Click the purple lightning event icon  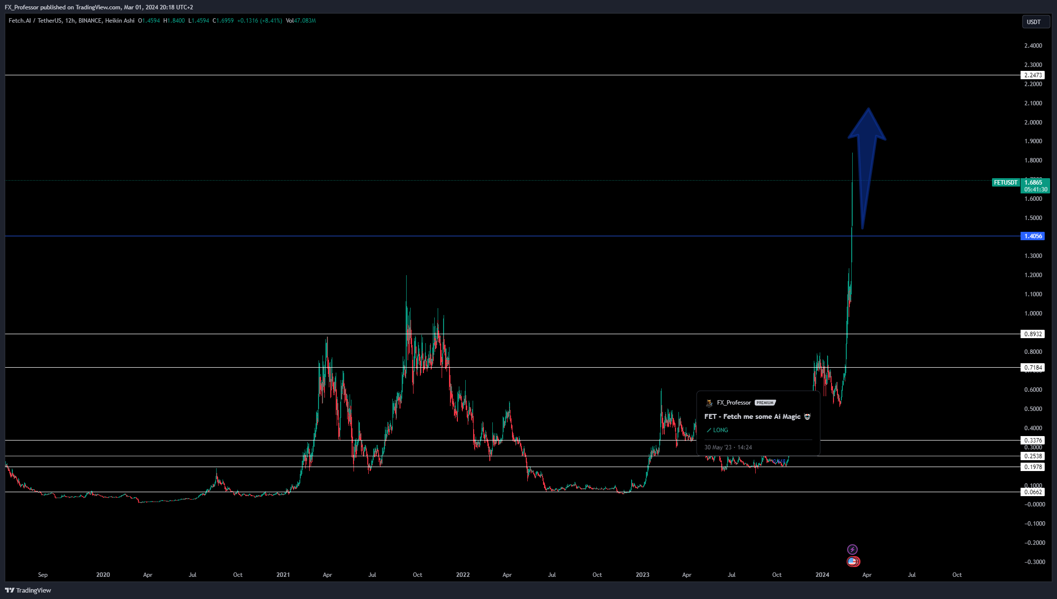(852, 549)
